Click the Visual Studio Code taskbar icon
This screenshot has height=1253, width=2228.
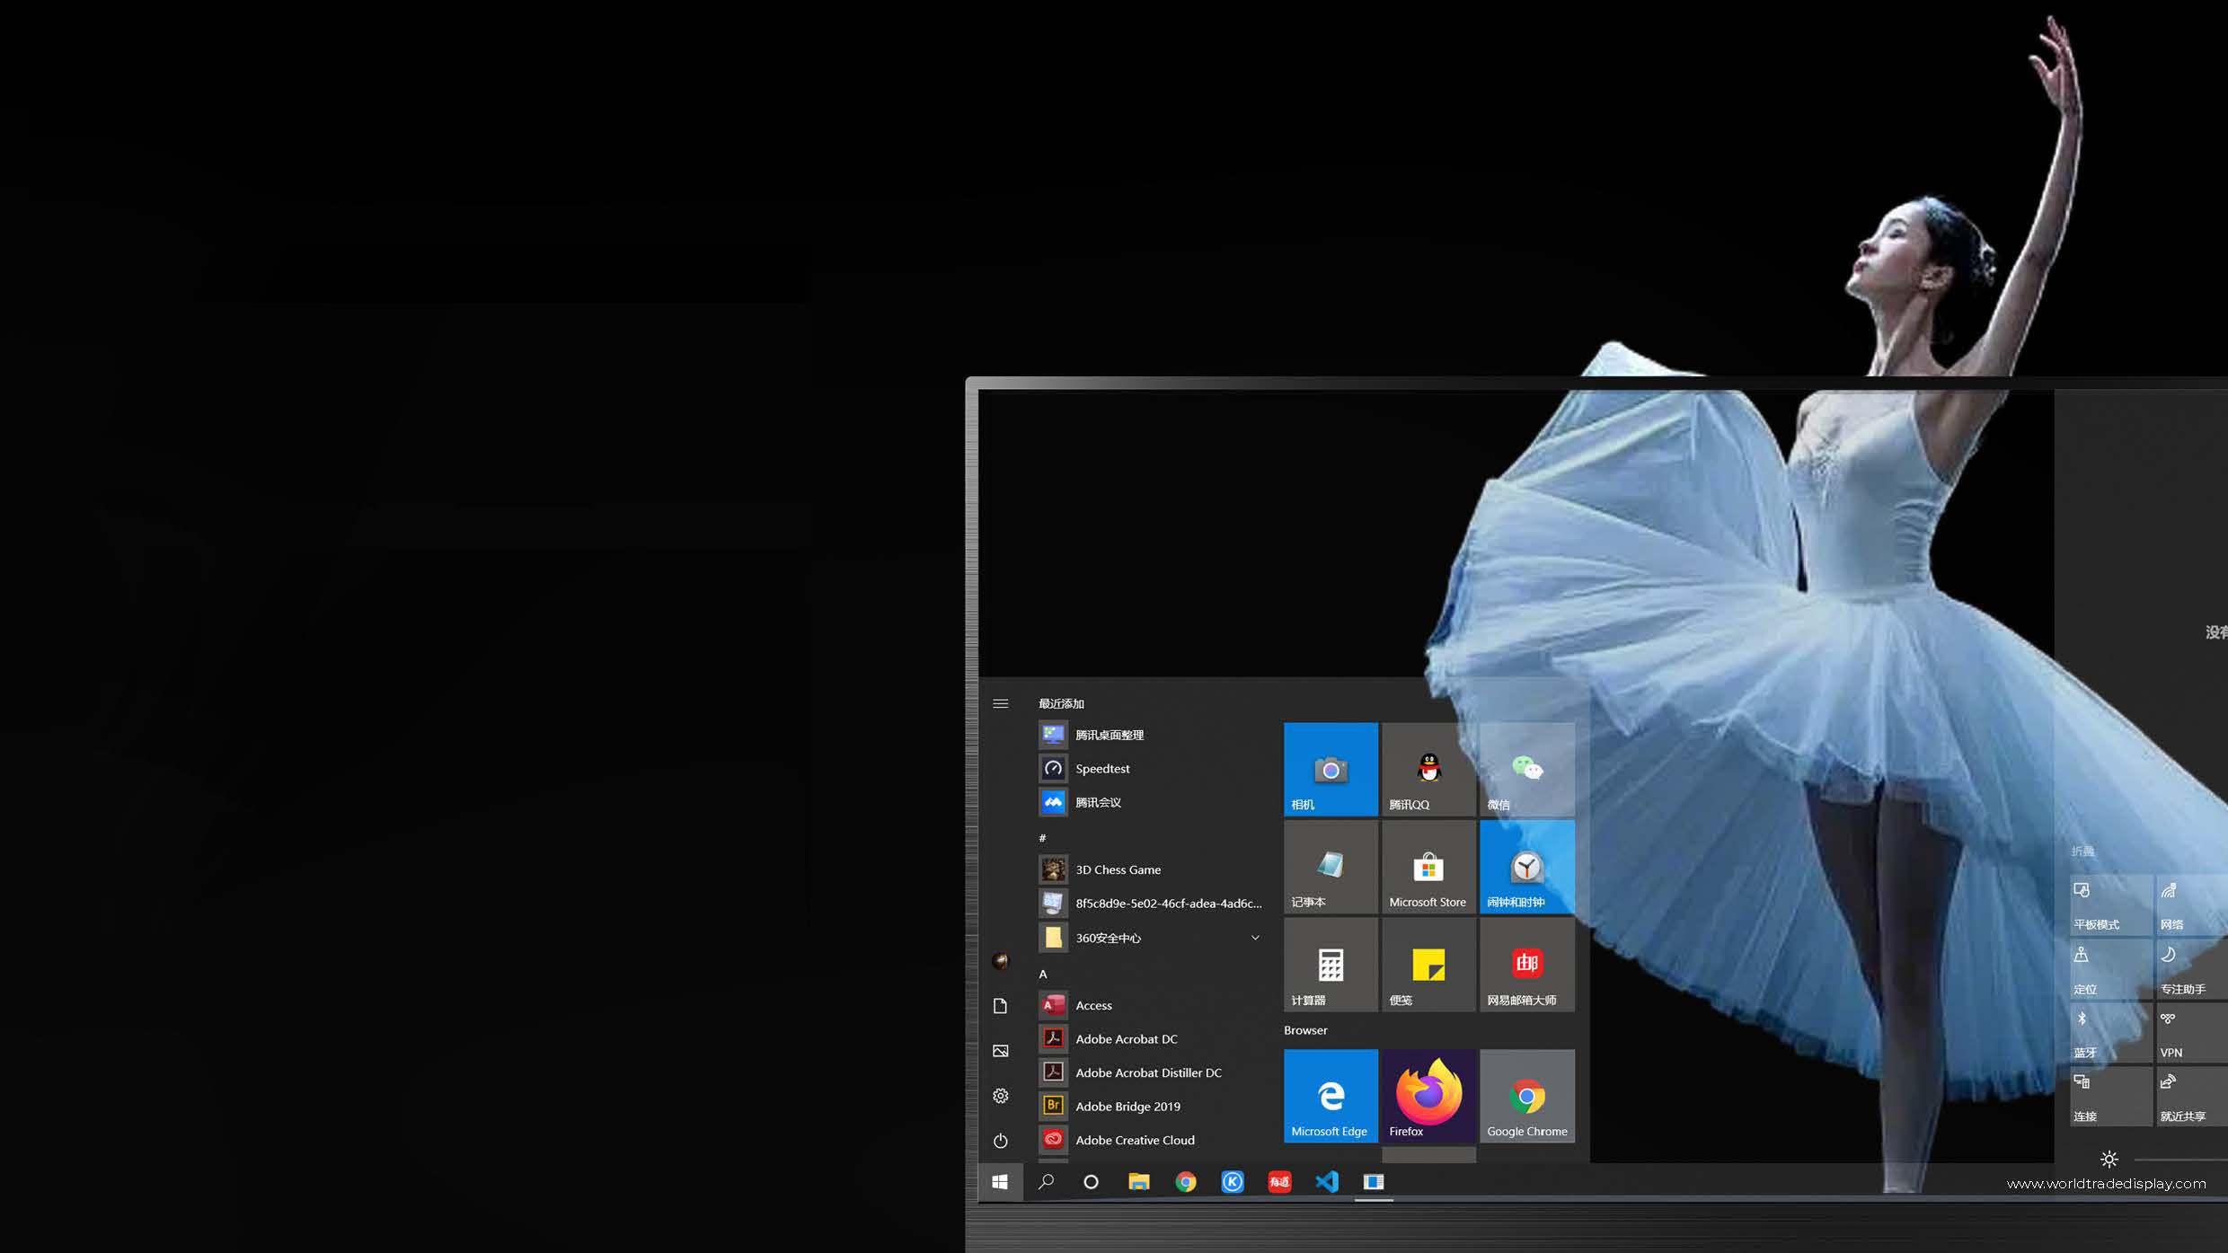point(1326,1182)
